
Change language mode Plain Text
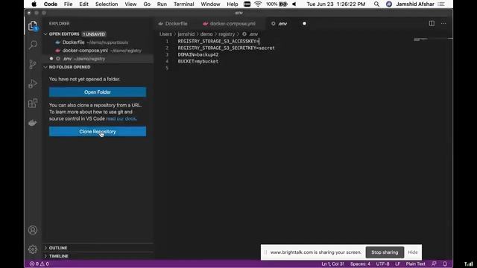point(416,264)
